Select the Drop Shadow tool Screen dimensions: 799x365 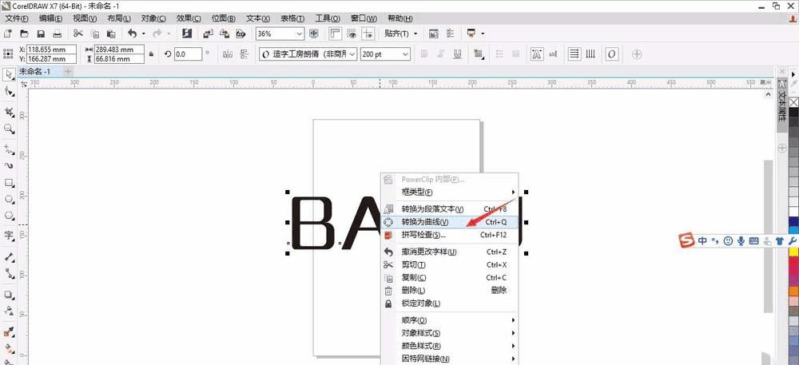point(9,295)
